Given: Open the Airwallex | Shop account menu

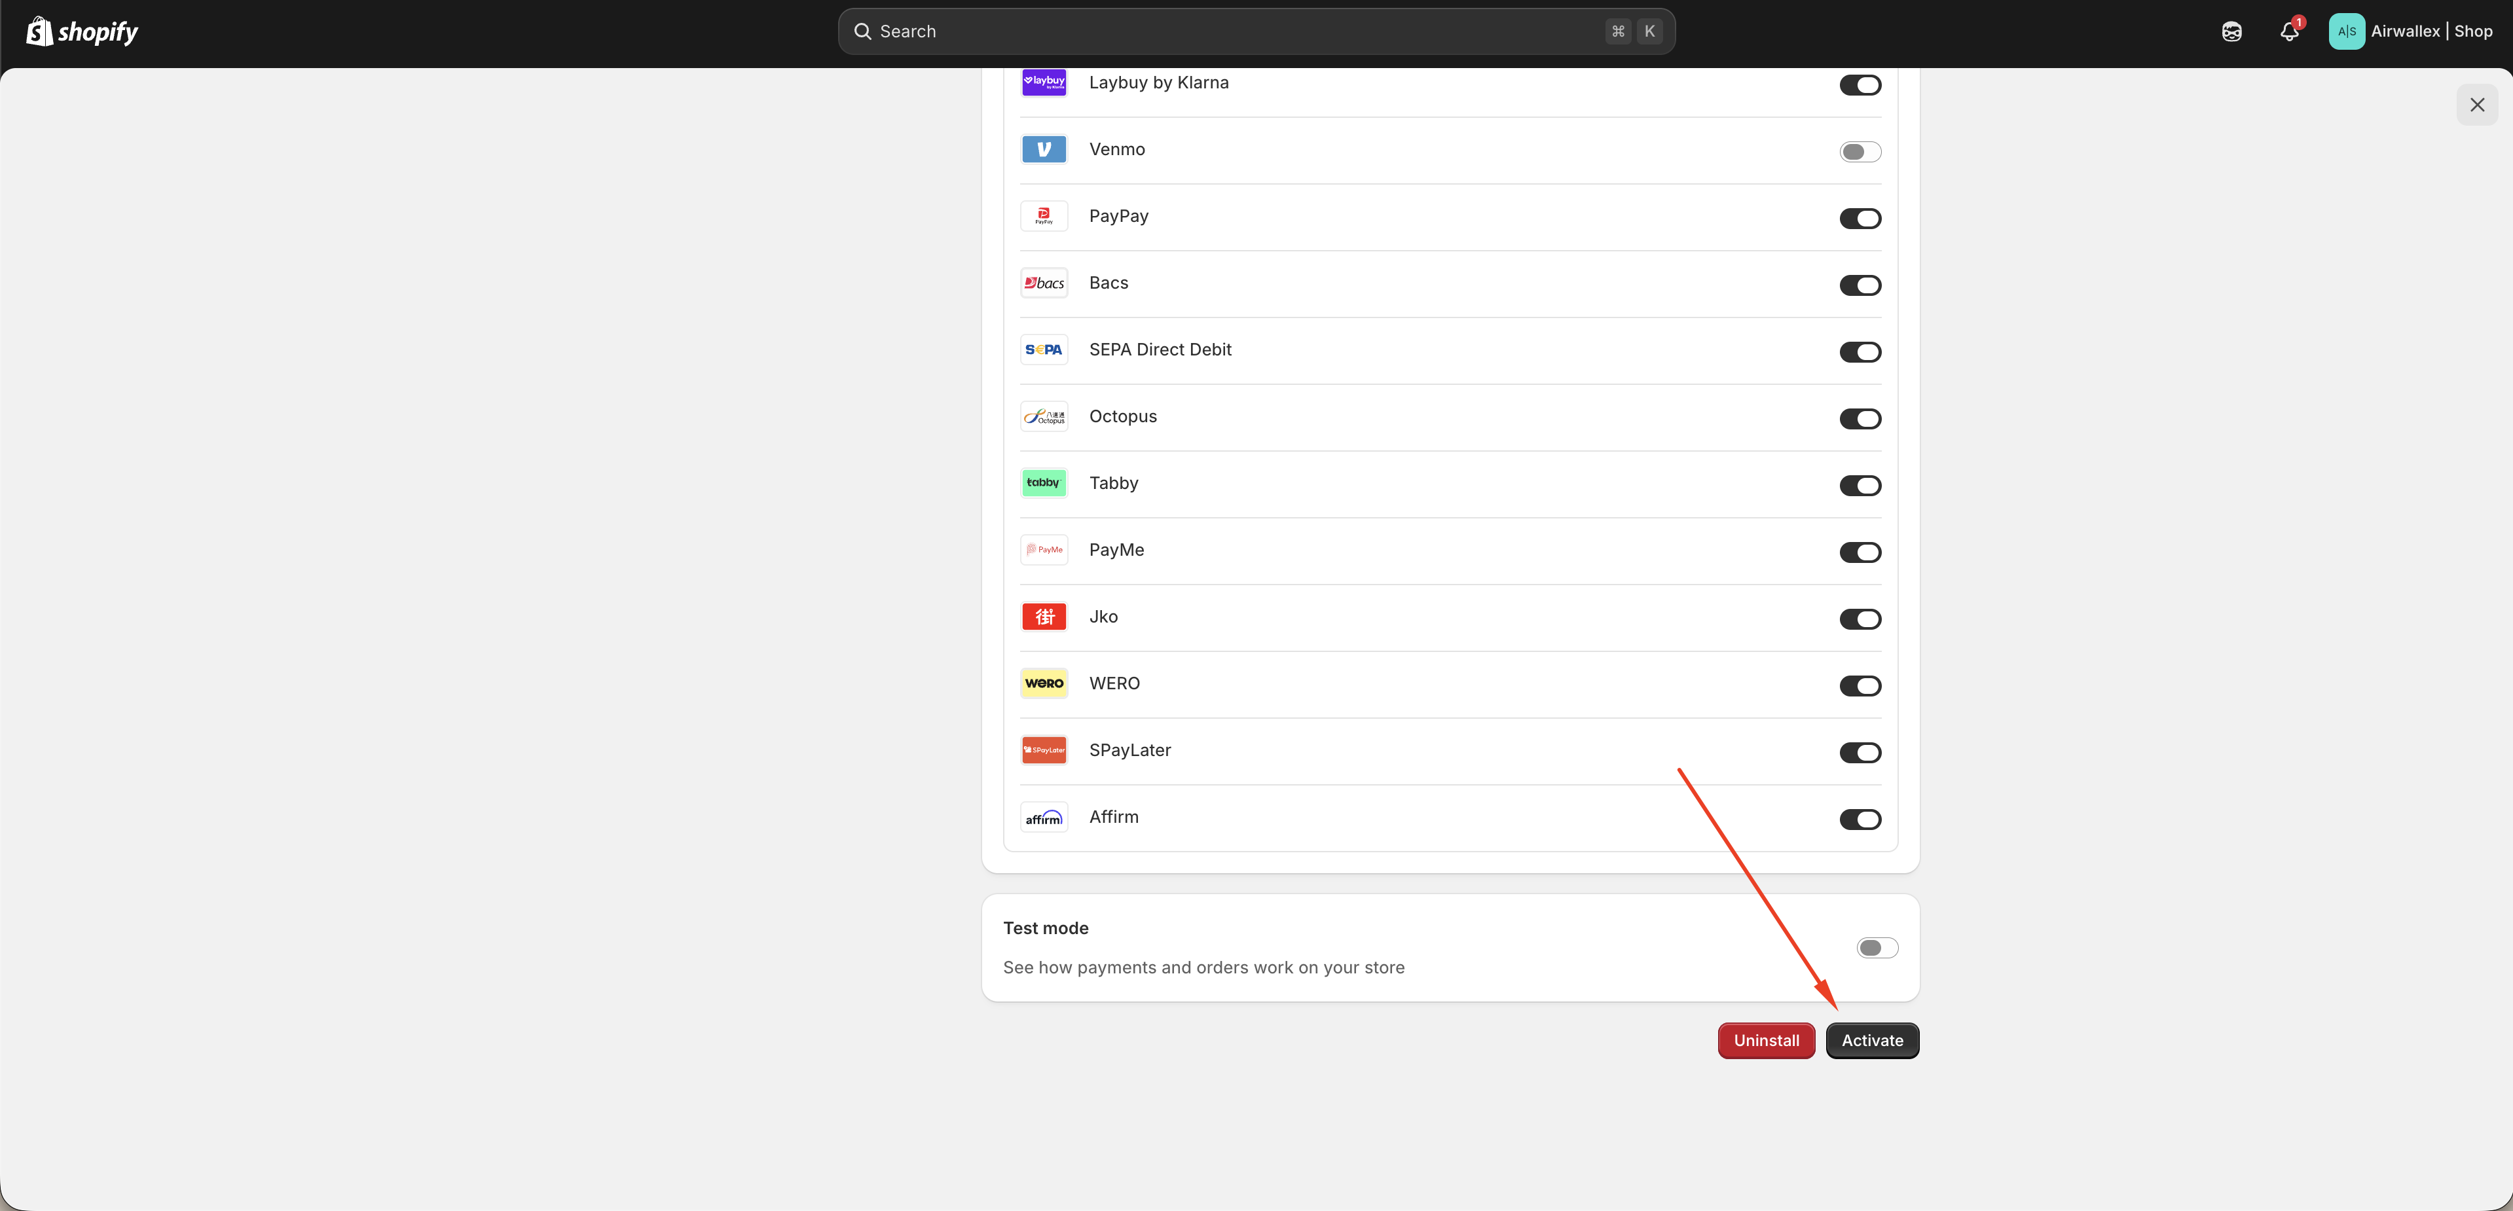Looking at the screenshot, I should pos(2411,31).
